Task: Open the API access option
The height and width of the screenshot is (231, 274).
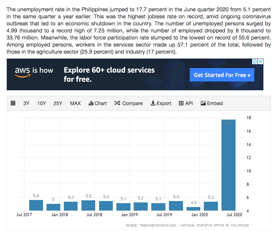Action: pyautogui.click(x=186, y=103)
